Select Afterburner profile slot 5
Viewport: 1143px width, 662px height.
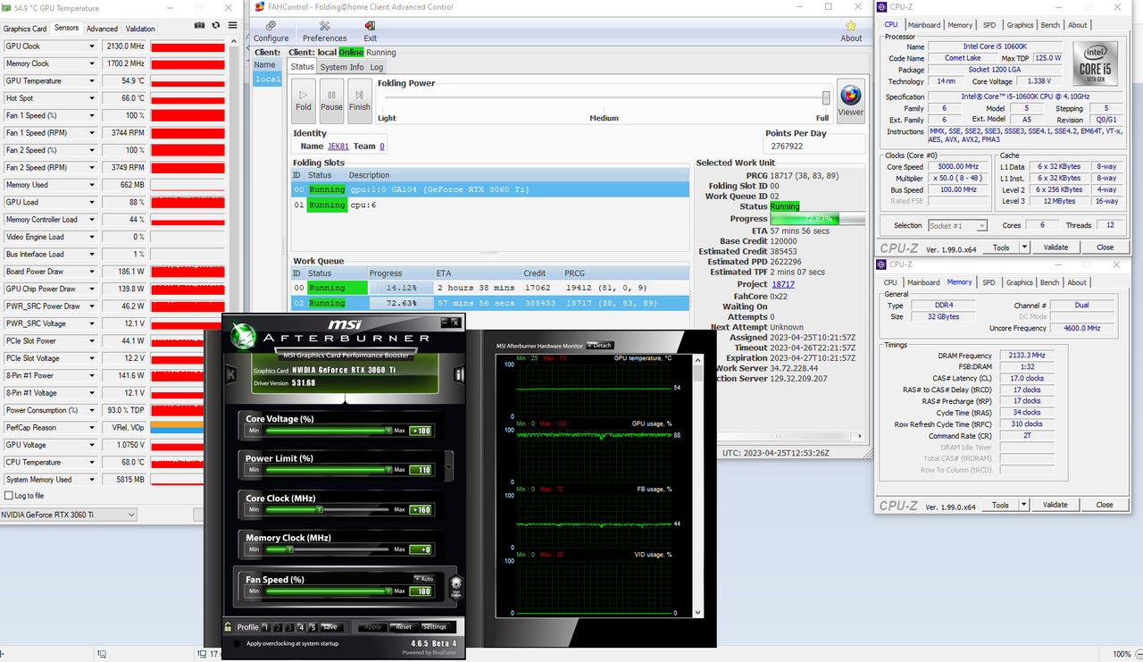pyautogui.click(x=313, y=627)
